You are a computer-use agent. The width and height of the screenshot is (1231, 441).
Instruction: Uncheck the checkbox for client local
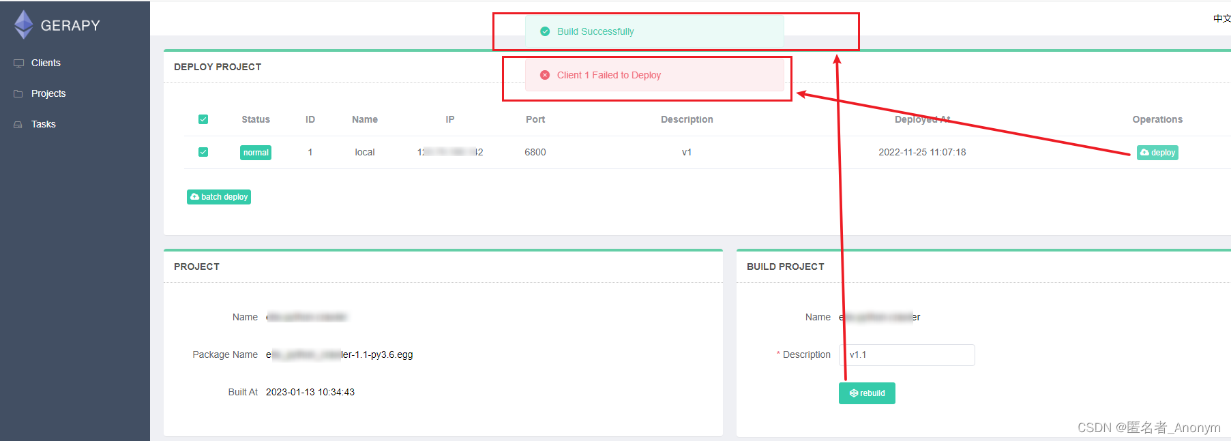(x=203, y=152)
